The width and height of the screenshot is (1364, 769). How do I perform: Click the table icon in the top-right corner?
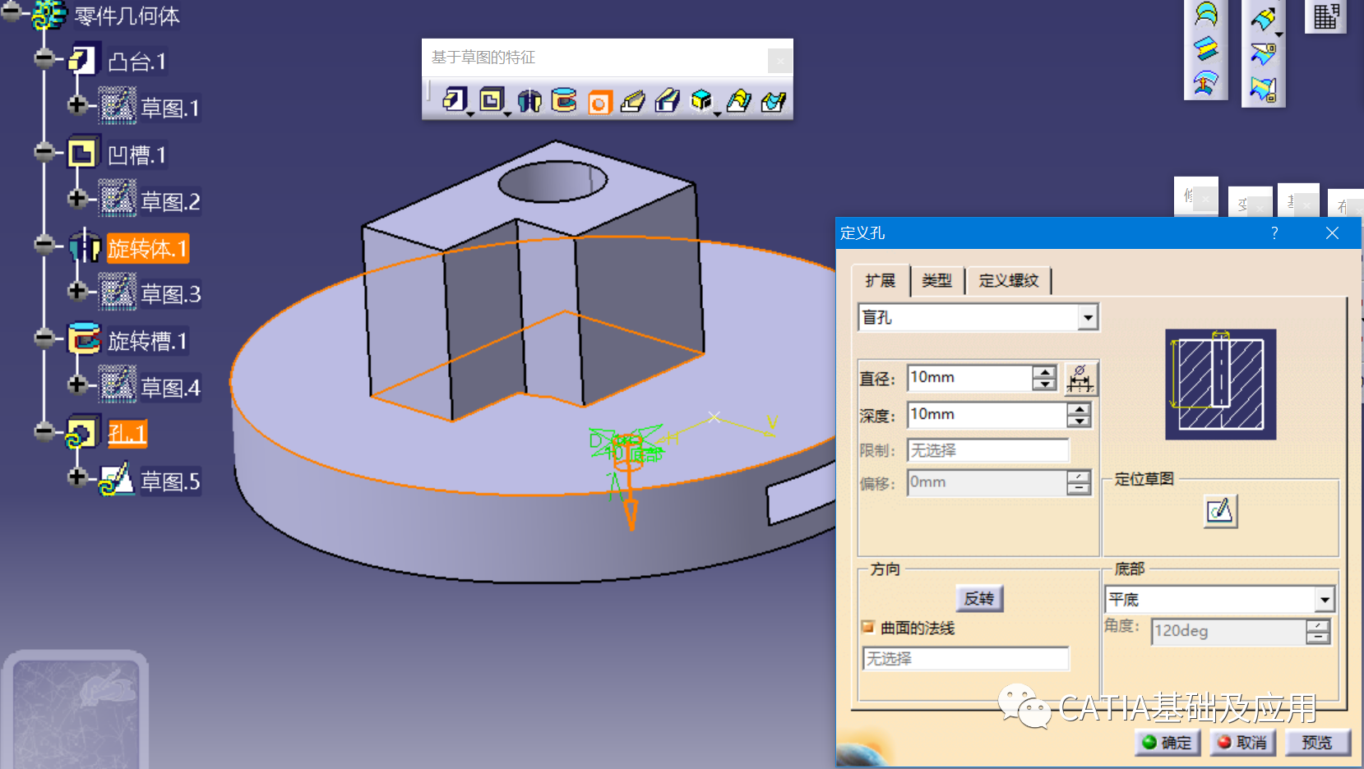click(1325, 16)
